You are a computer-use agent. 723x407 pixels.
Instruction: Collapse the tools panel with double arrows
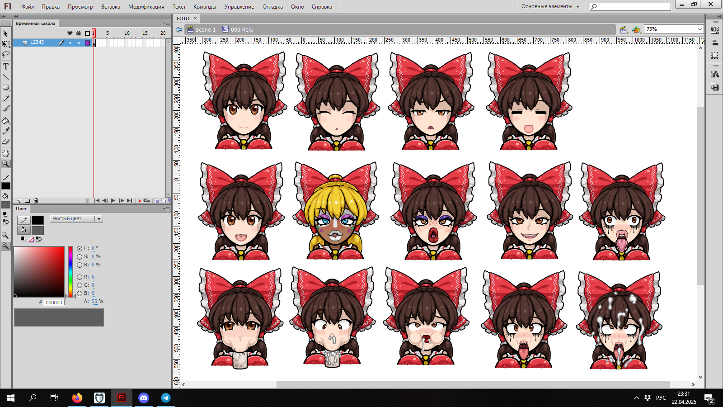(x=4, y=16)
